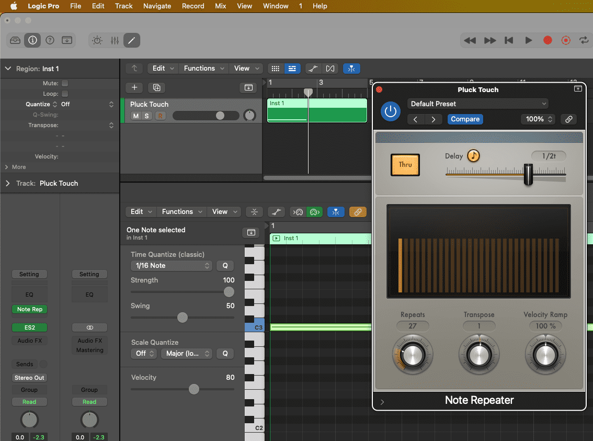Open the Scale Quantize Off dropdown
This screenshot has width=593, height=441.
pyautogui.click(x=144, y=353)
